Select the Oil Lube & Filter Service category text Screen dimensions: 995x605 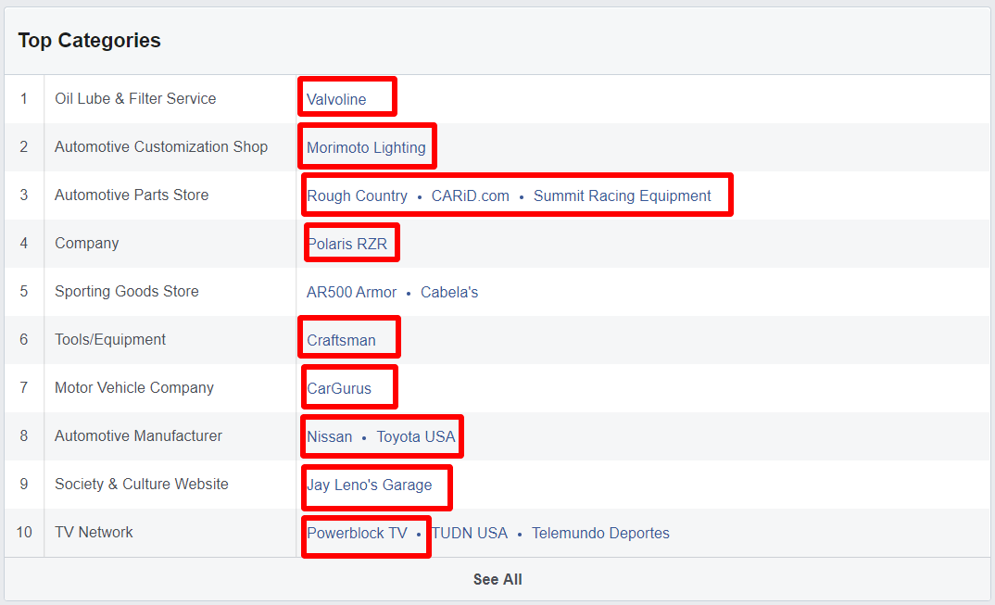pos(135,99)
